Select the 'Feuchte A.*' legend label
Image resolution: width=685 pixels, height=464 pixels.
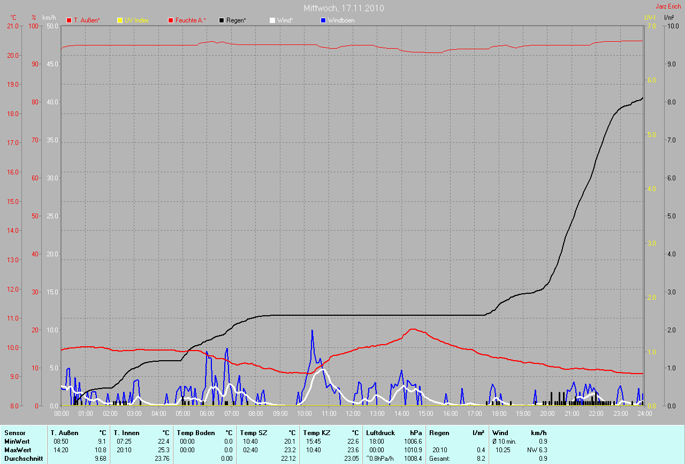click(x=191, y=20)
